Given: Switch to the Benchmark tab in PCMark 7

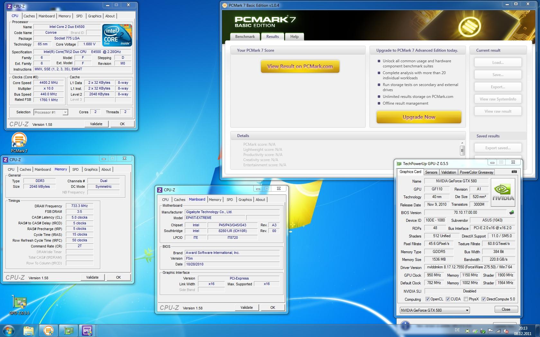Looking at the screenshot, I should pyautogui.click(x=245, y=37).
